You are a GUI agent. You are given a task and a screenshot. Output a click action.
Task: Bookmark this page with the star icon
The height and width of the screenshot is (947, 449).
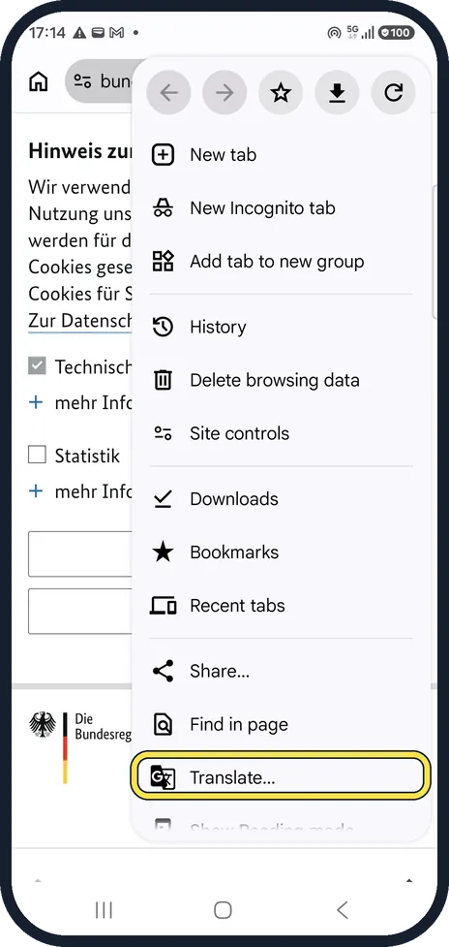coord(281,92)
